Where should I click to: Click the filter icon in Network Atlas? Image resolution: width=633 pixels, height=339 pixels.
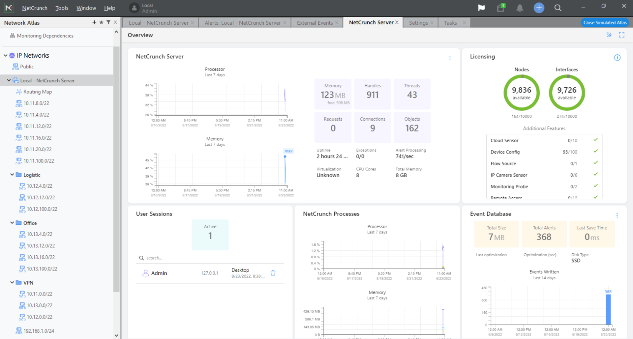pos(108,22)
